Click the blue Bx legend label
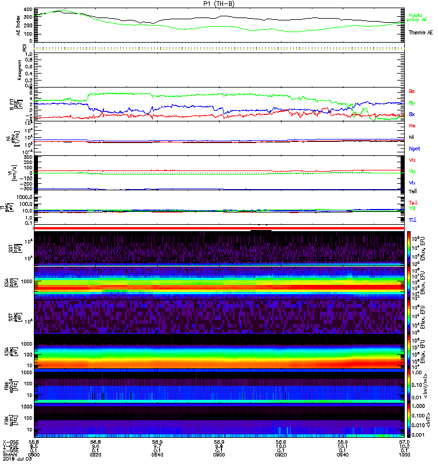 pyautogui.click(x=412, y=114)
